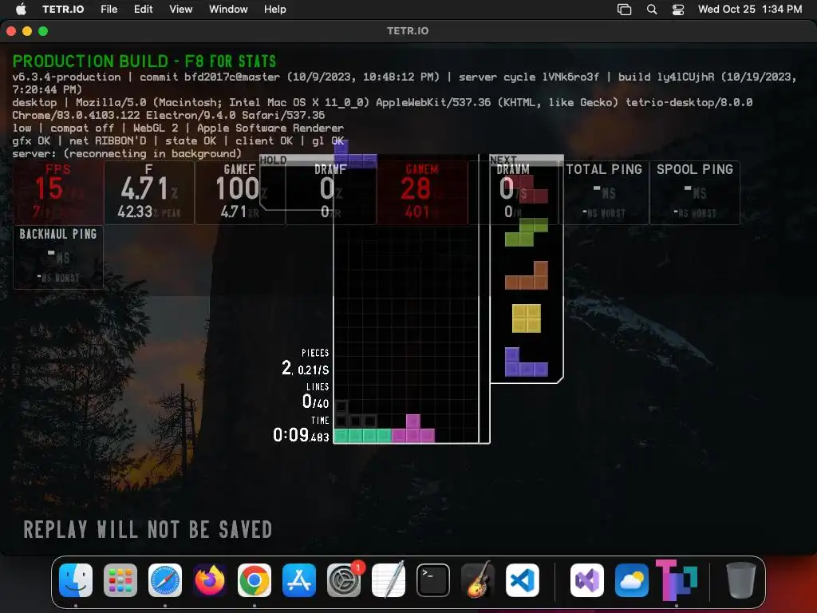Image resolution: width=817 pixels, height=613 pixels.
Task: Click 'PRODUCTION BUILD - F8 FOR STATS' text
Action: (144, 61)
